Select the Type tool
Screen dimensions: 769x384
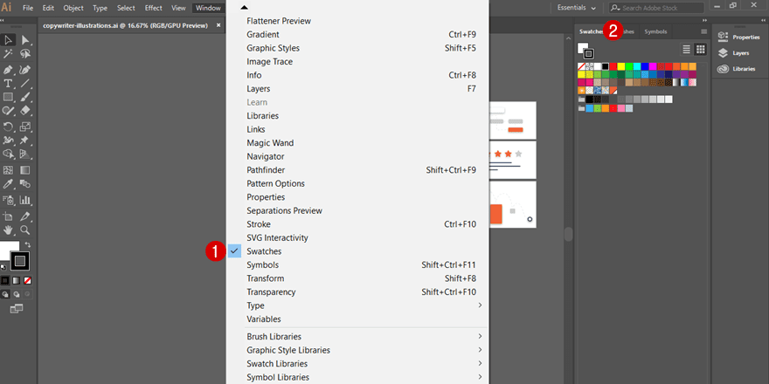8,83
